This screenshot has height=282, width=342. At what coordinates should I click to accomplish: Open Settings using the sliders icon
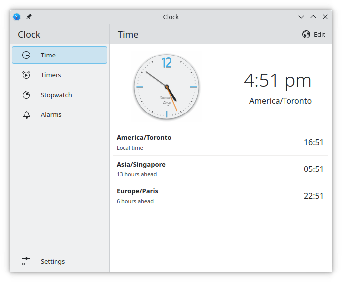coord(26,261)
